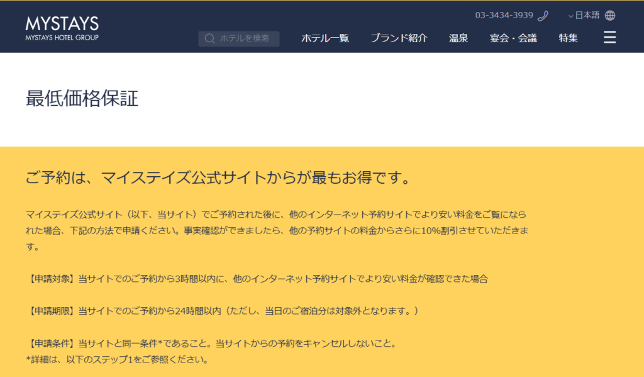Click the 【申請期限】 paragraph line
Image resolution: width=644 pixels, height=377 pixels.
222,311
